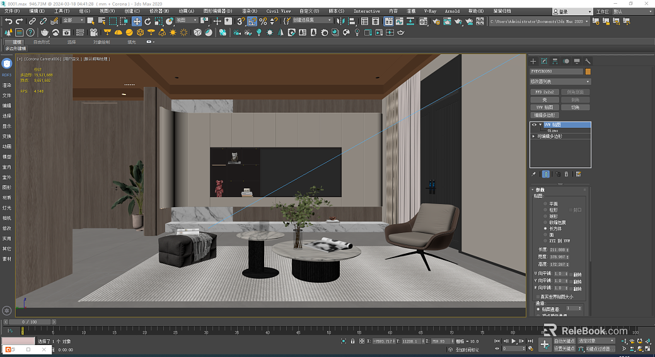Screen dimensions: 655x357
Task: Toggle the Angle Snap icon
Action: [x=252, y=21]
